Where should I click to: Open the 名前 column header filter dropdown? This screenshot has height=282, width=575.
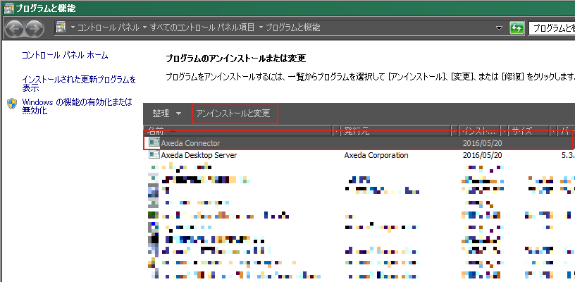point(335,130)
